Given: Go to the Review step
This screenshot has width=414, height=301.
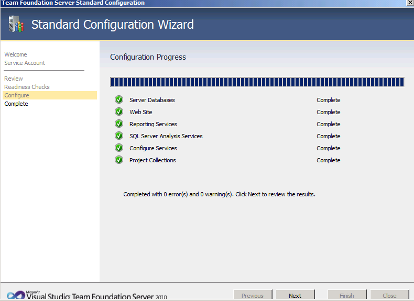Looking at the screenshot, I should click(14, 79).
